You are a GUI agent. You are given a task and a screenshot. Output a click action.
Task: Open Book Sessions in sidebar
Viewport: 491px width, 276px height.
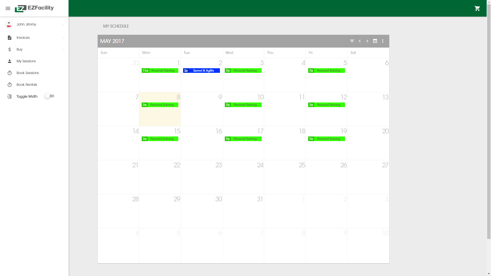(28, 73)
